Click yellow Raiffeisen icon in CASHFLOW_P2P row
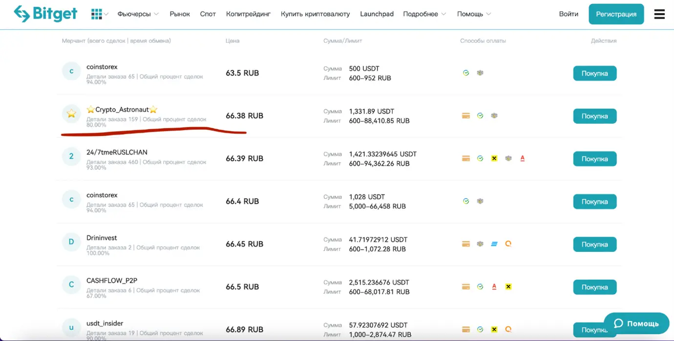The width and height of the screenshot is (674, 341). 508,287
